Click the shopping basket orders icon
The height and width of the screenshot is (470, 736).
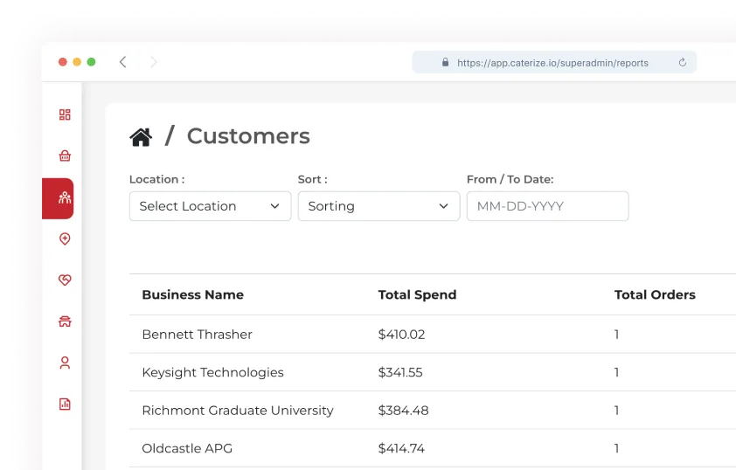(65, 156)
